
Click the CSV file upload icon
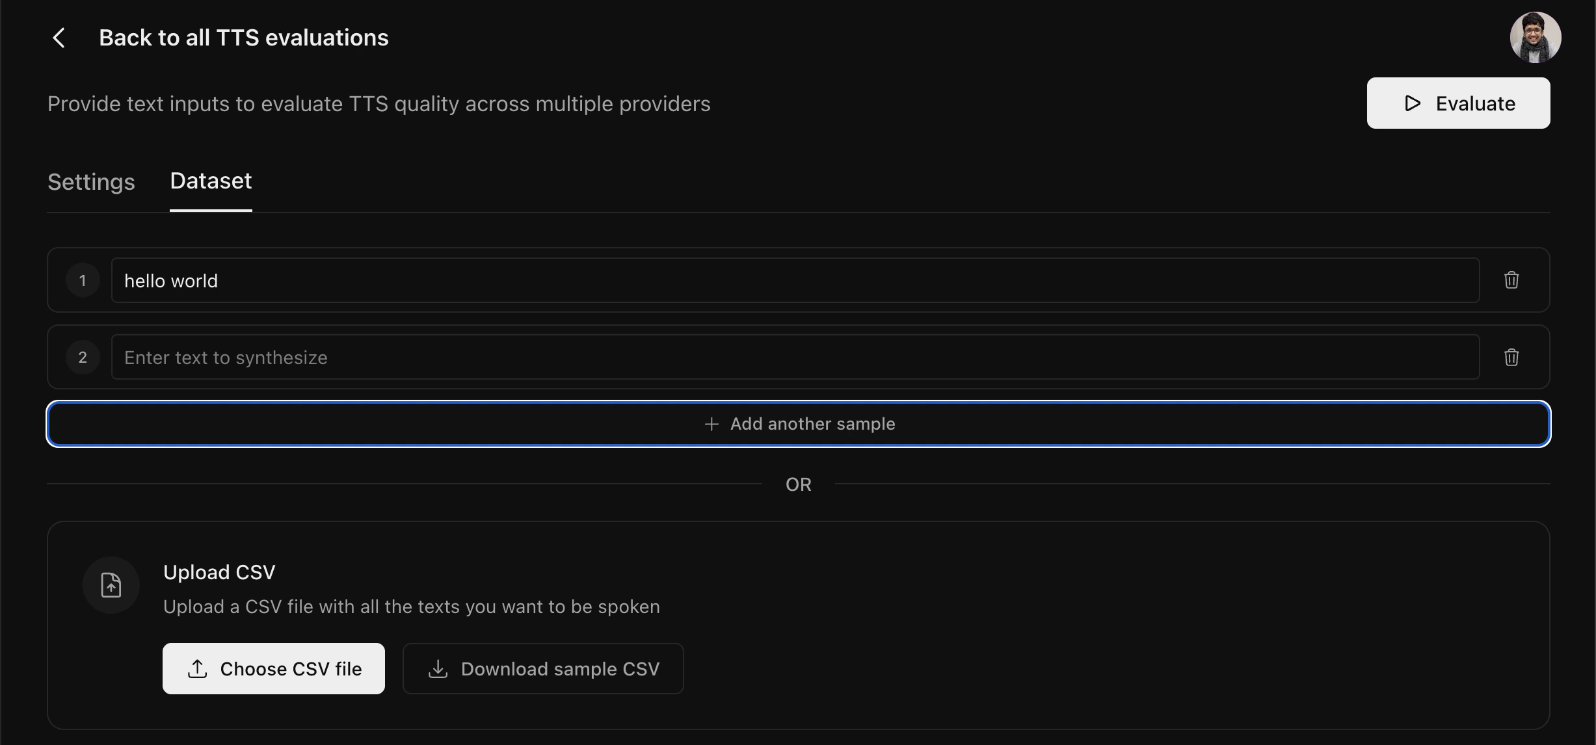coord(111,584)
